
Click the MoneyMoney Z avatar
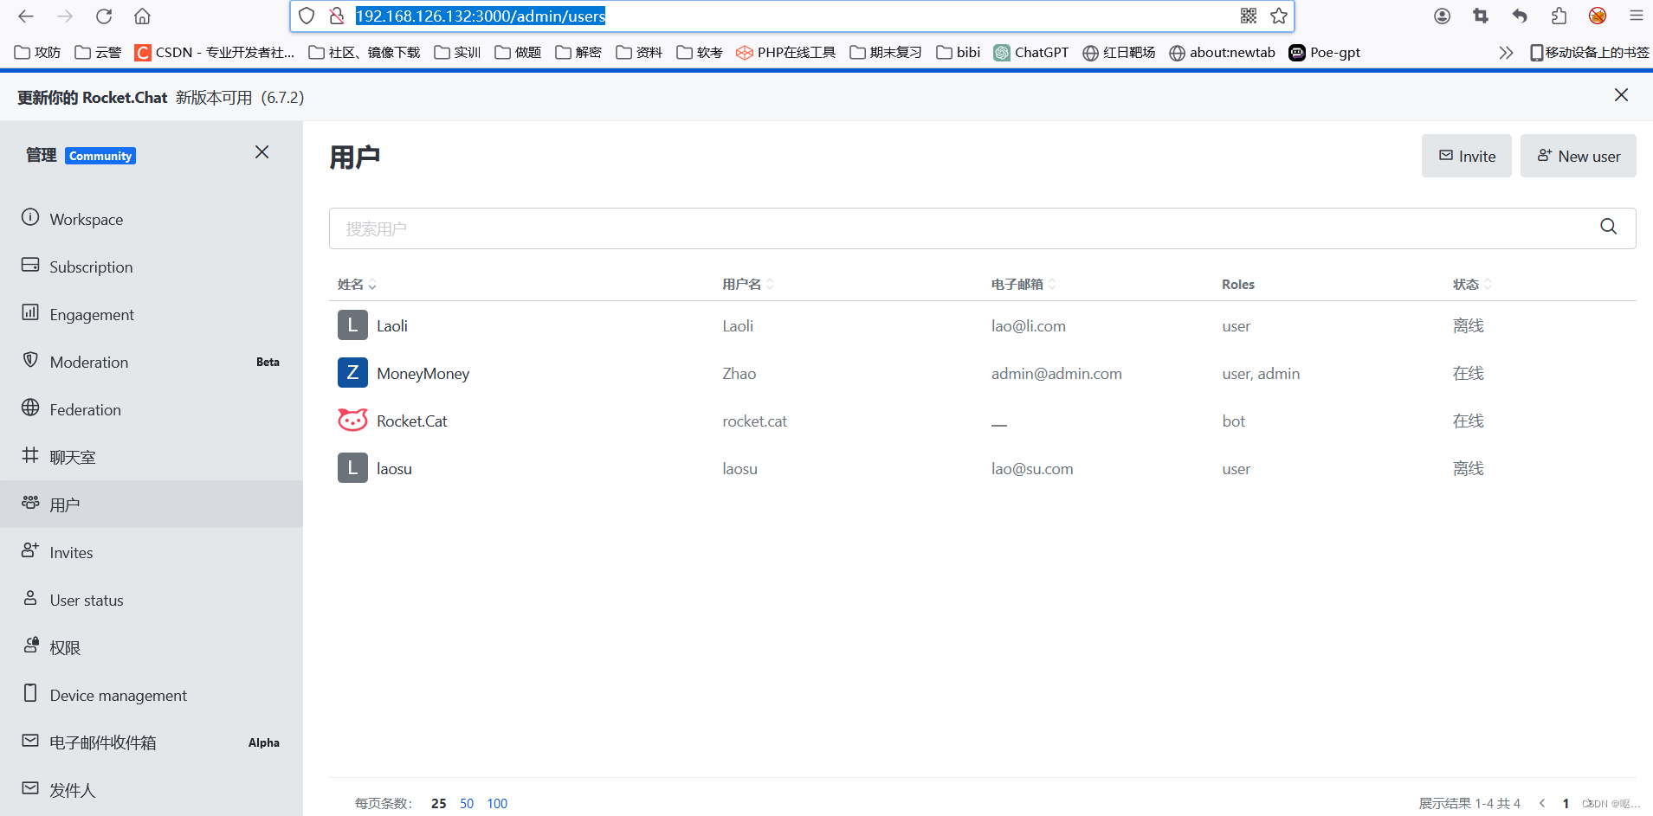tap(352, 373)
